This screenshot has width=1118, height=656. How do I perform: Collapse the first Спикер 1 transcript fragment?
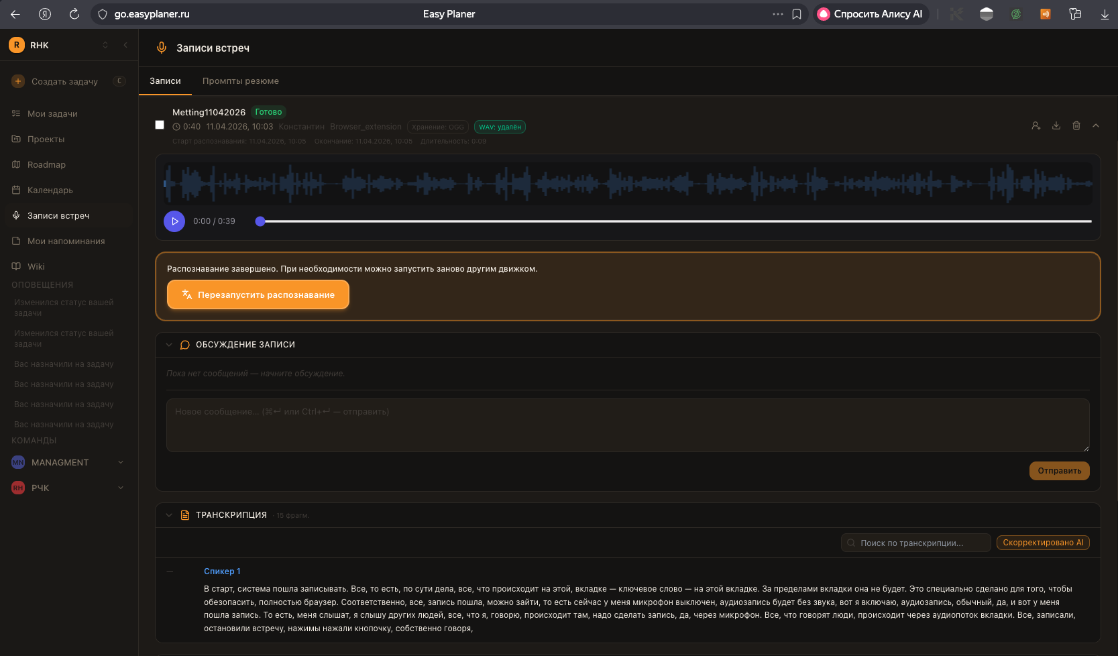point(170,572)
